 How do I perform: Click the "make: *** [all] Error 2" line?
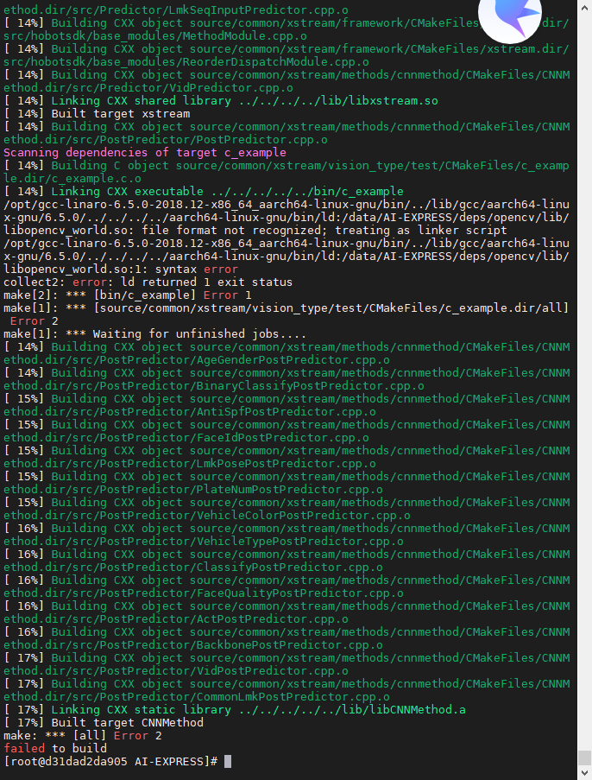point(76,735)
